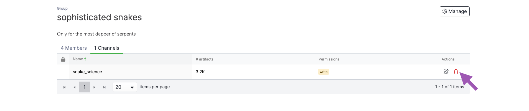Switch to the 4 Members tab
529x111 pixels.
(x=74, y=48)
